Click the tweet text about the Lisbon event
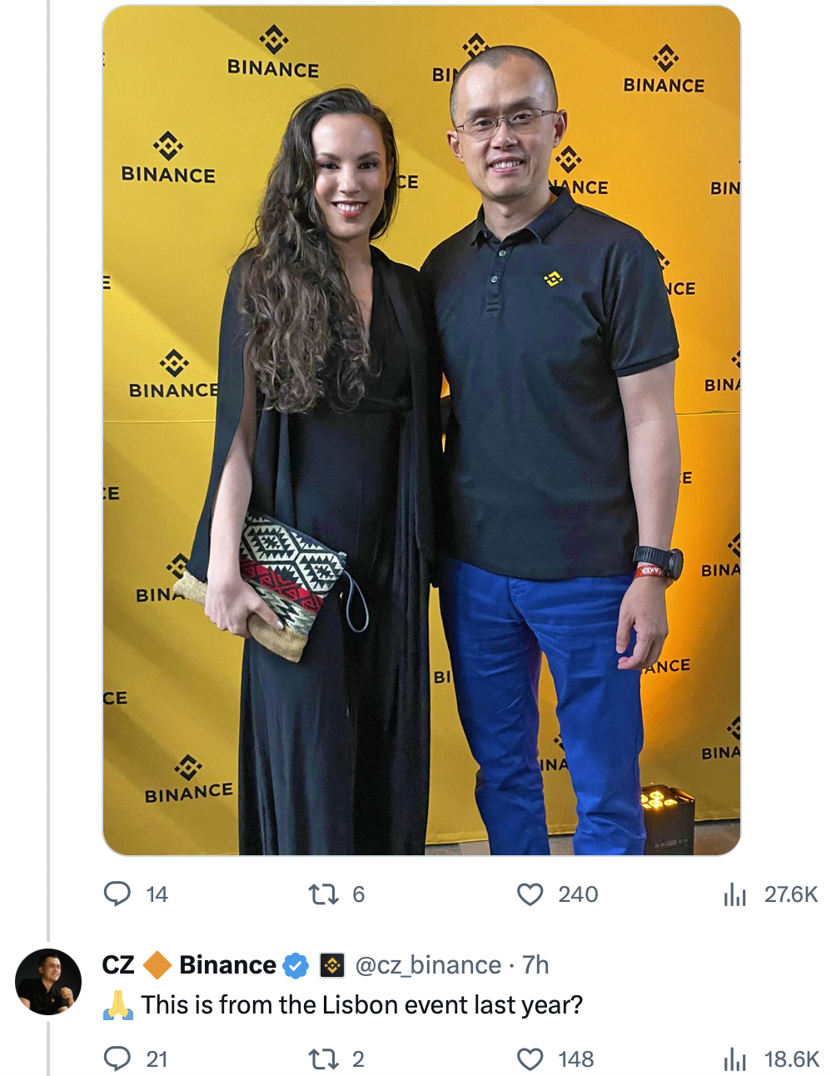The image size is (831, 1076). [361, 1004]
